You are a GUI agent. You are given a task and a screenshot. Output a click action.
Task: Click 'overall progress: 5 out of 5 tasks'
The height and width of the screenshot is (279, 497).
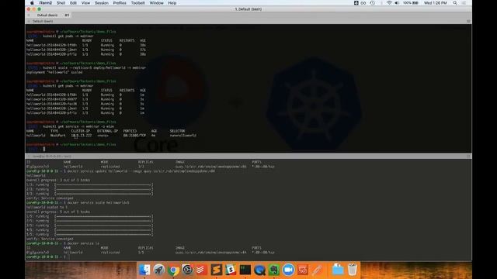click(58, 212)
